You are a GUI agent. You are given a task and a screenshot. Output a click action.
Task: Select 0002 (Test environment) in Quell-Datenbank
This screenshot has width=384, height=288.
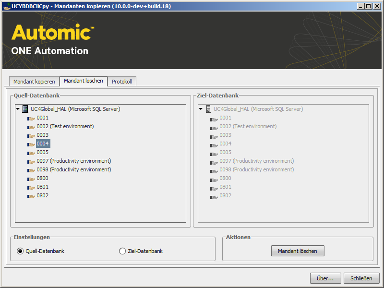[x=65, y=126]
